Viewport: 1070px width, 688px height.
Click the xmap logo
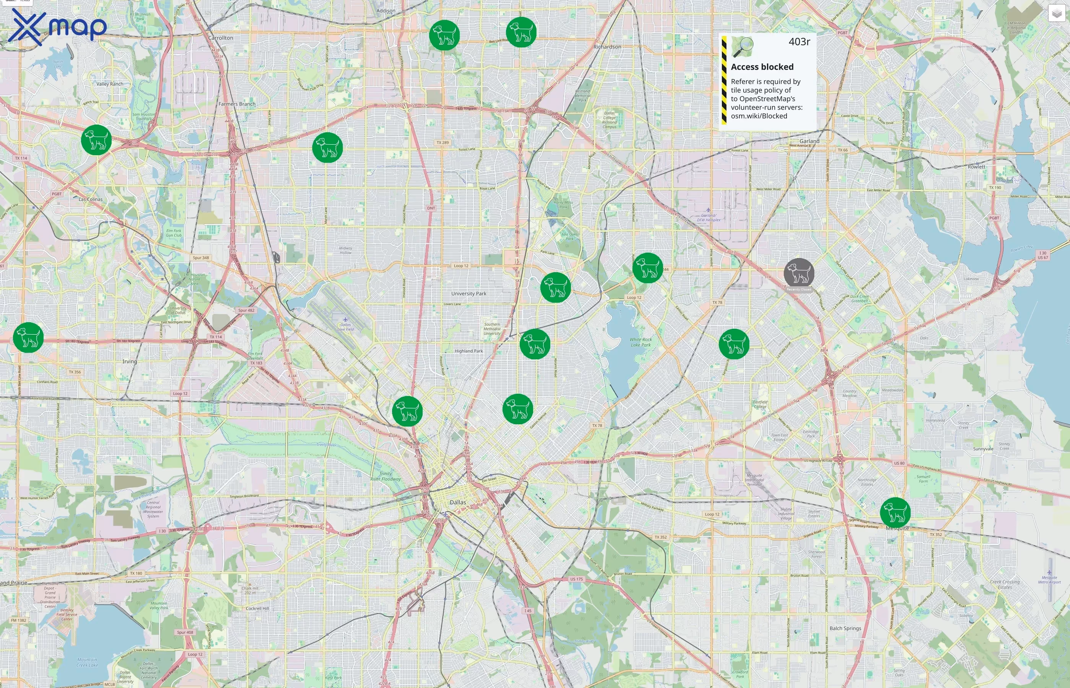[x=57, y=27]
